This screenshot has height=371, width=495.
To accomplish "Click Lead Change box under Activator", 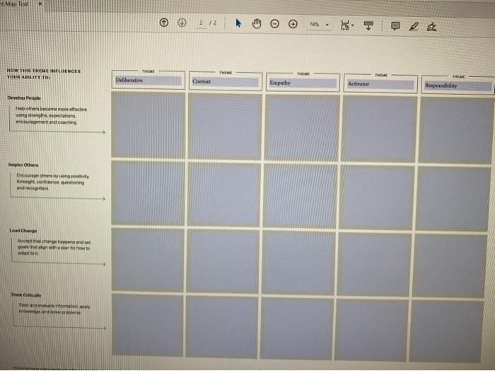I will [374, 264].
